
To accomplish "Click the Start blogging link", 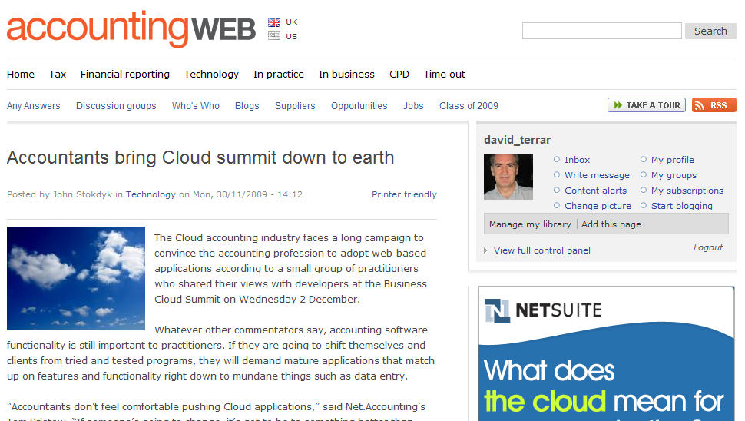I will [x=682, y=206].
